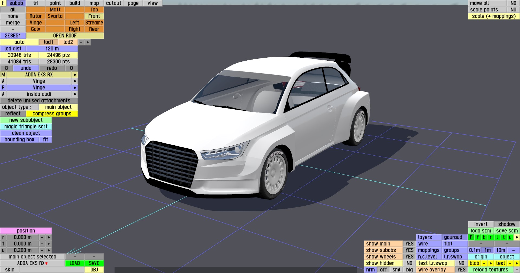Toggle the l layer button
Image resolution: width=520 pixels, height=273 pixels.
point(497,237)
